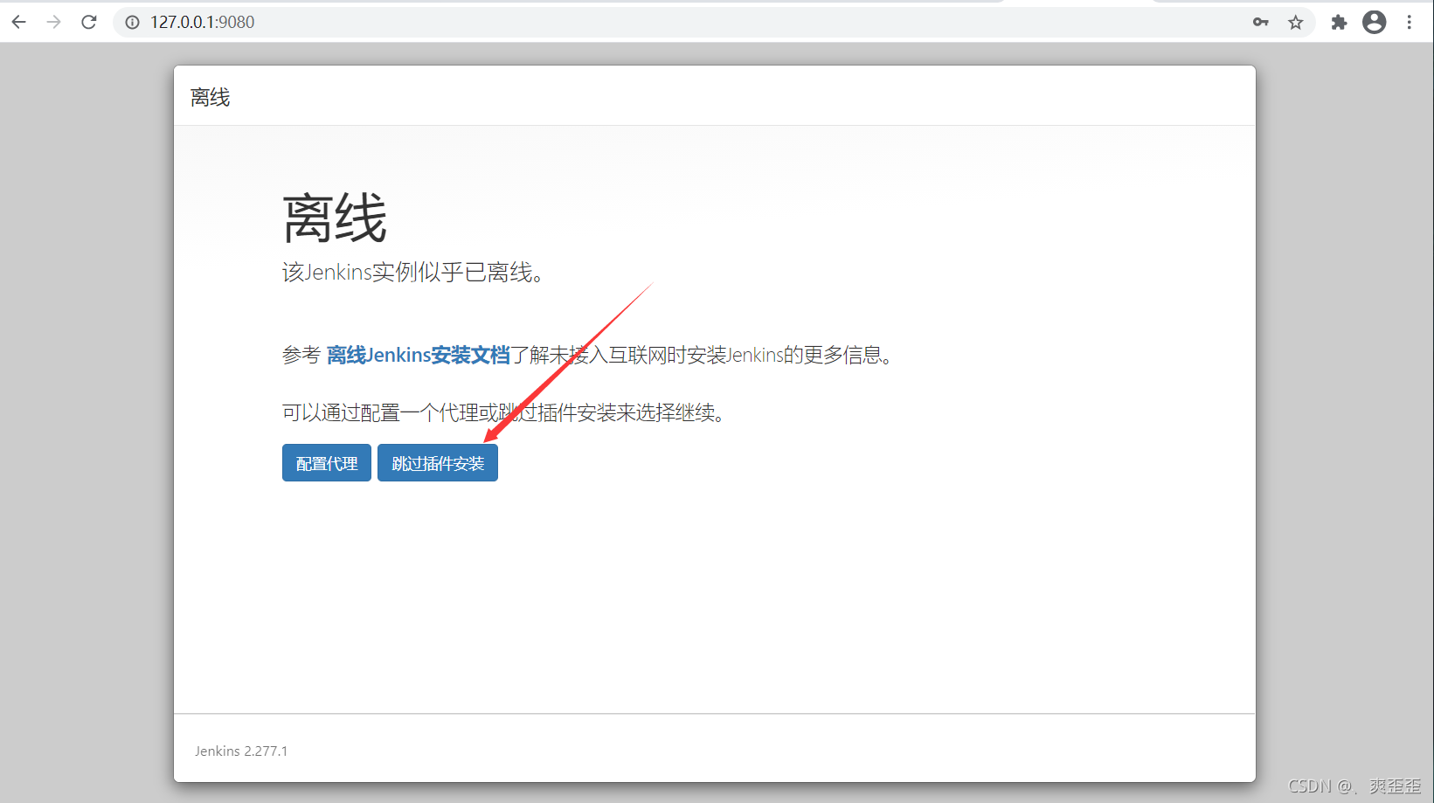Click the large 离线 heading
The image size is (1434, 803).
click(x=335, y=218)
